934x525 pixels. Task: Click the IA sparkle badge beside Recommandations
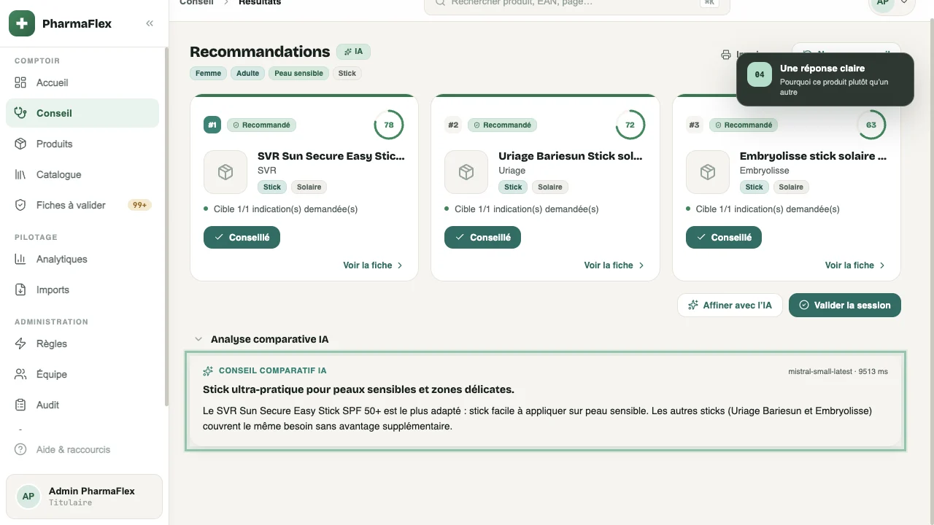point(353,52)
